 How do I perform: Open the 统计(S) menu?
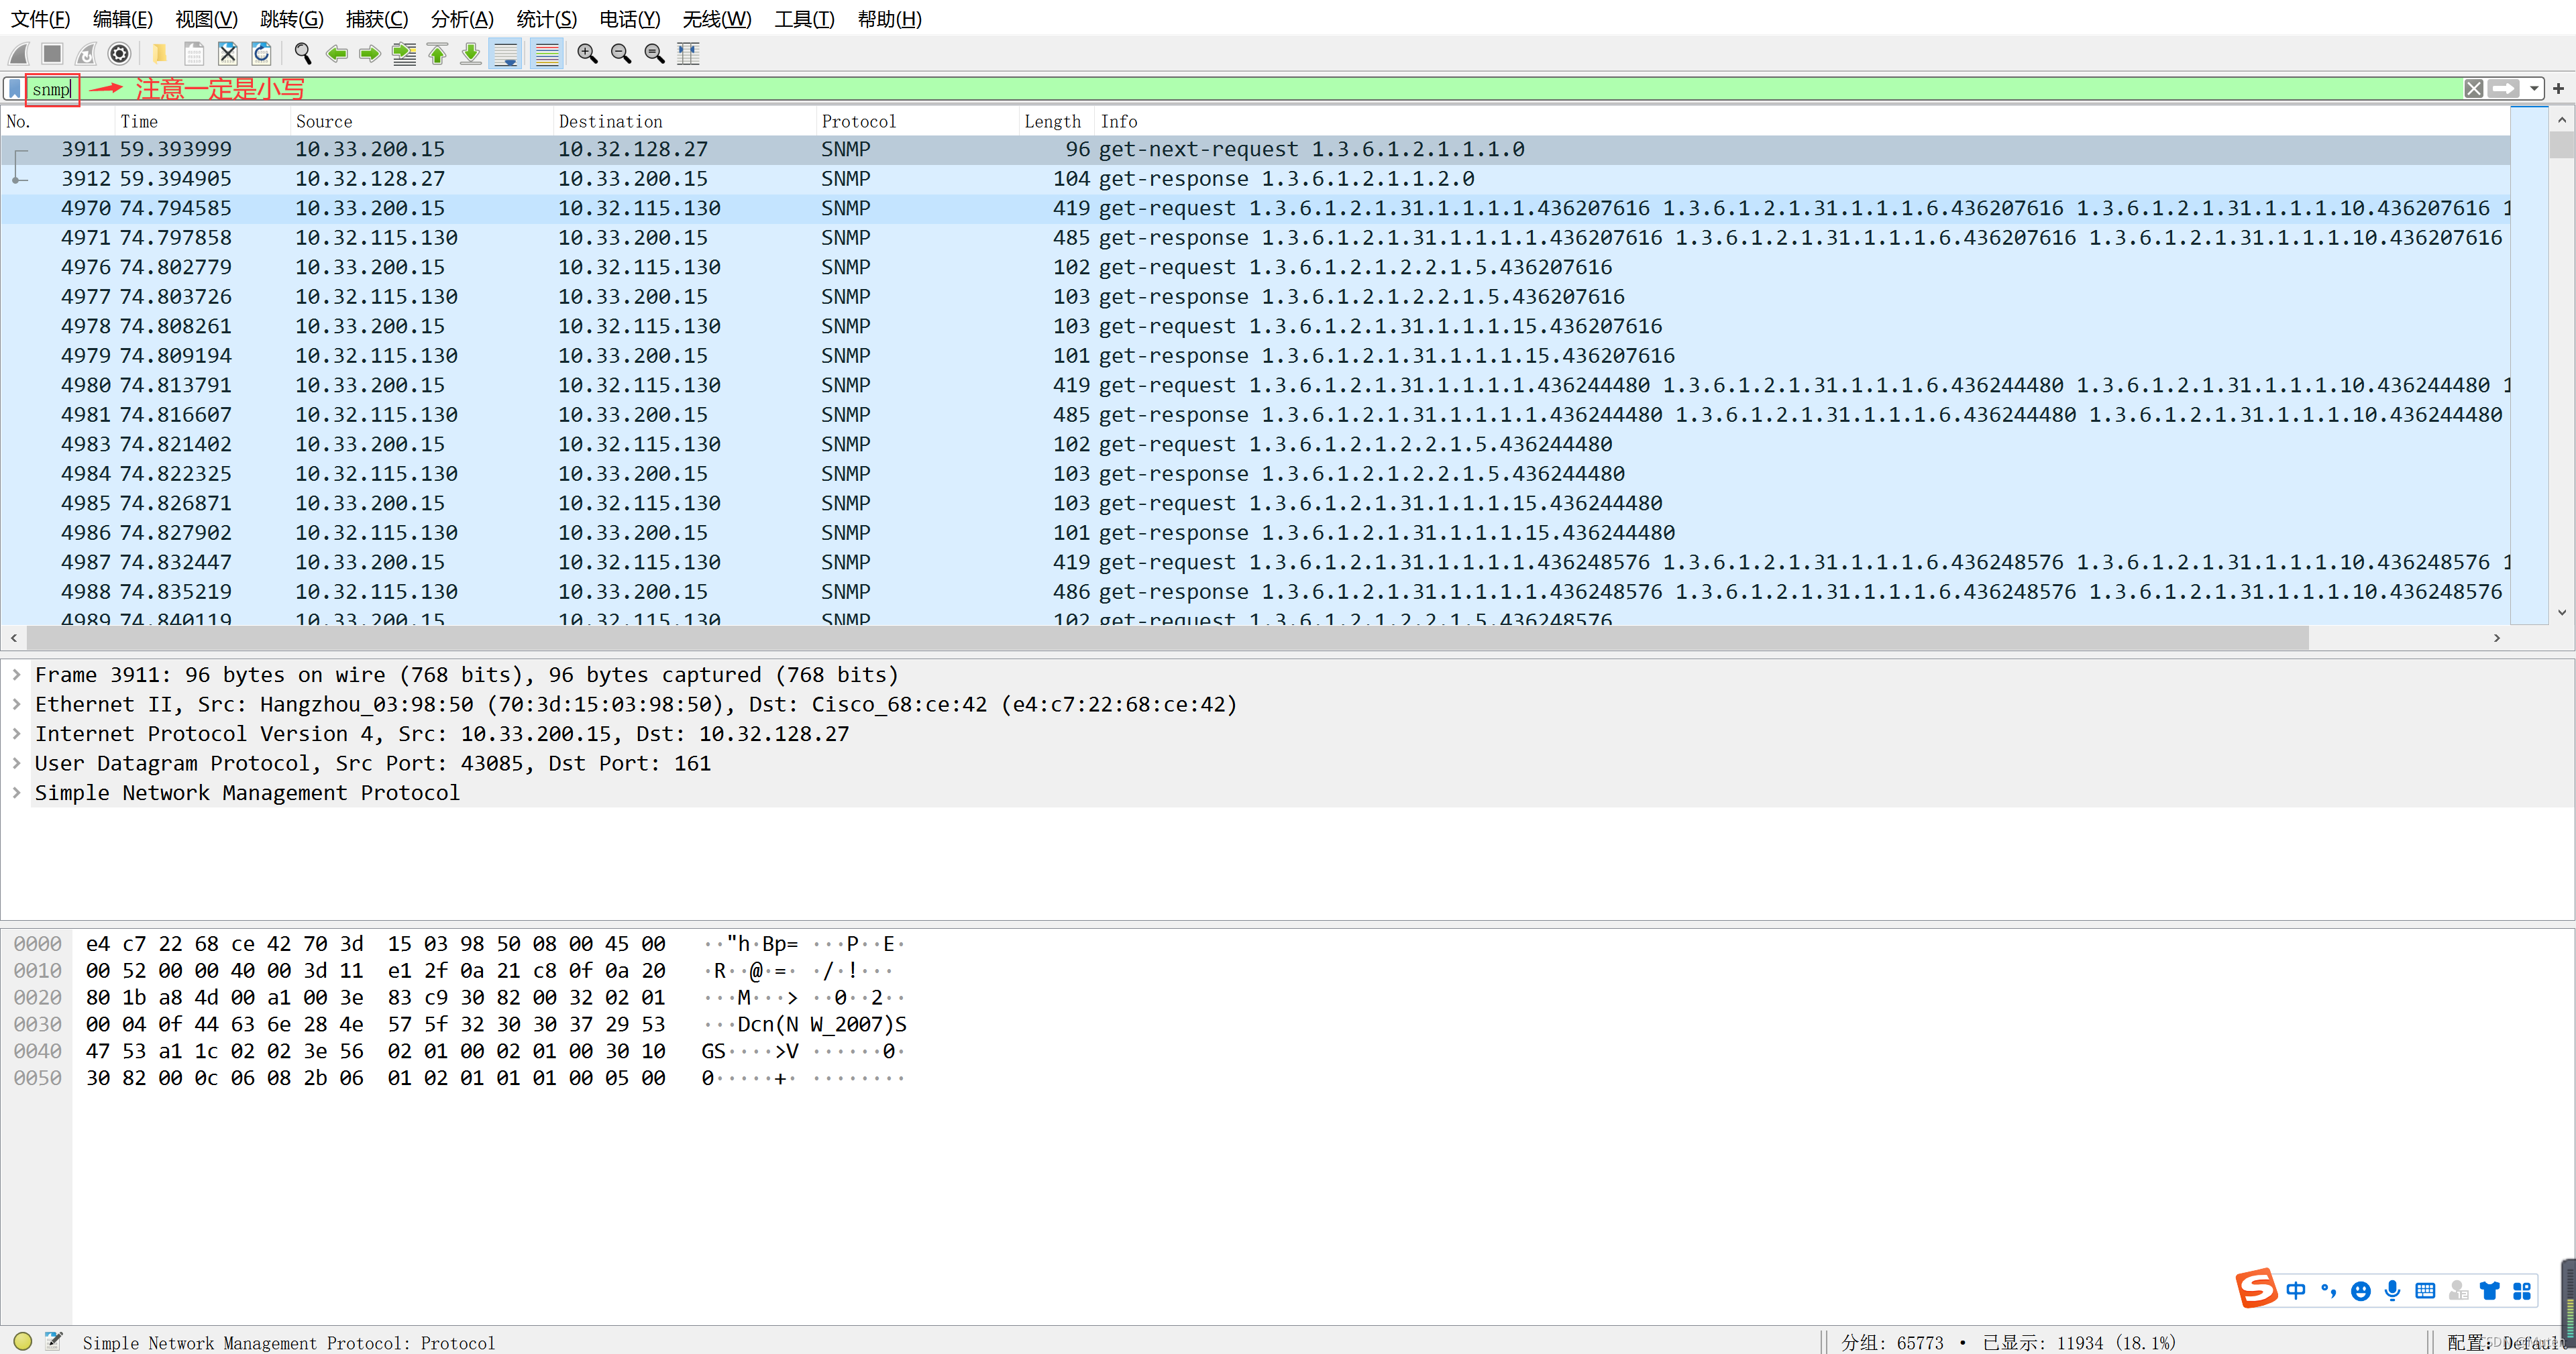coord(546,19)
